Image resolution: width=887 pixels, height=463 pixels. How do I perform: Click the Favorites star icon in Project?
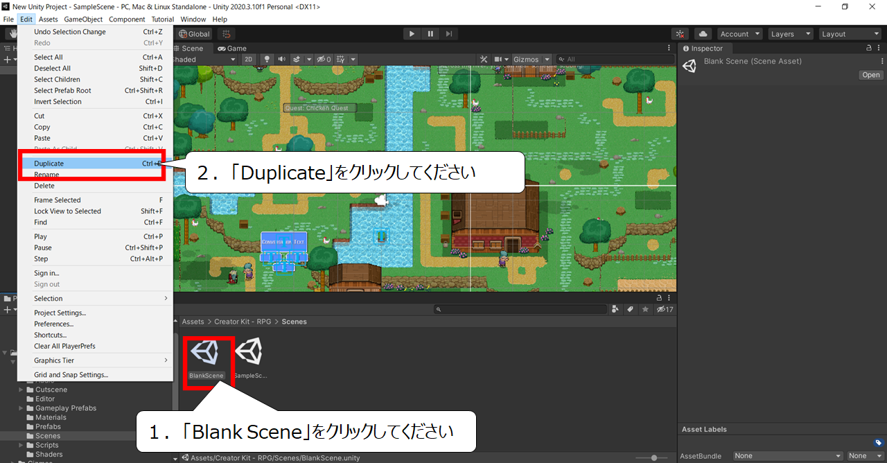point(646,309)
